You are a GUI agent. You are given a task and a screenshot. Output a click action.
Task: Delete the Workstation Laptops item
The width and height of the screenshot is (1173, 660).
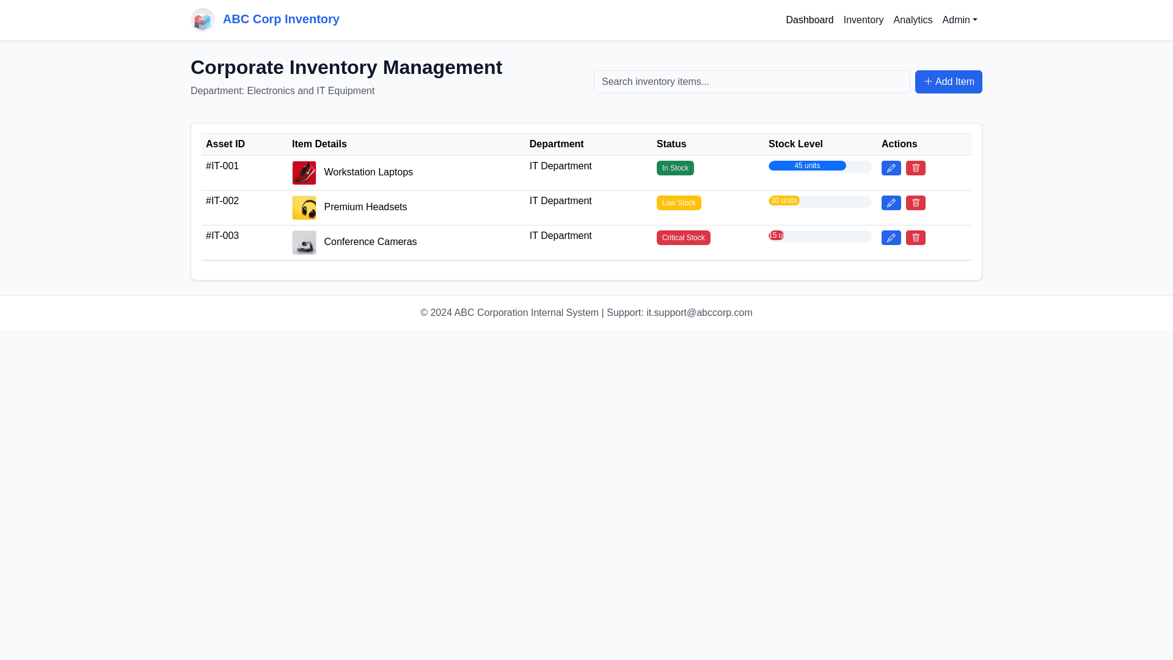click(915, 168)
